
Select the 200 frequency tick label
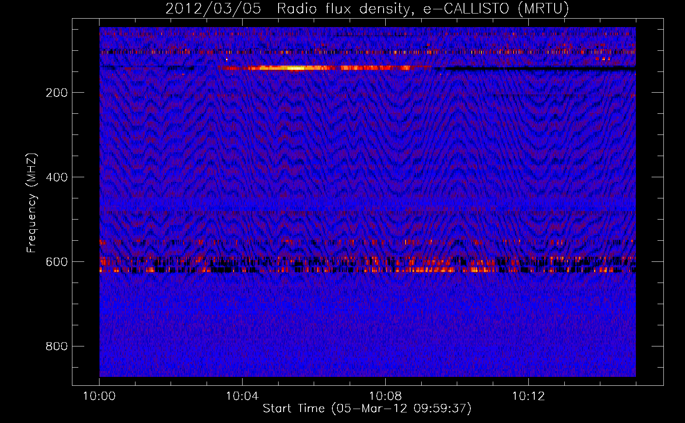[x=57, y=93]
